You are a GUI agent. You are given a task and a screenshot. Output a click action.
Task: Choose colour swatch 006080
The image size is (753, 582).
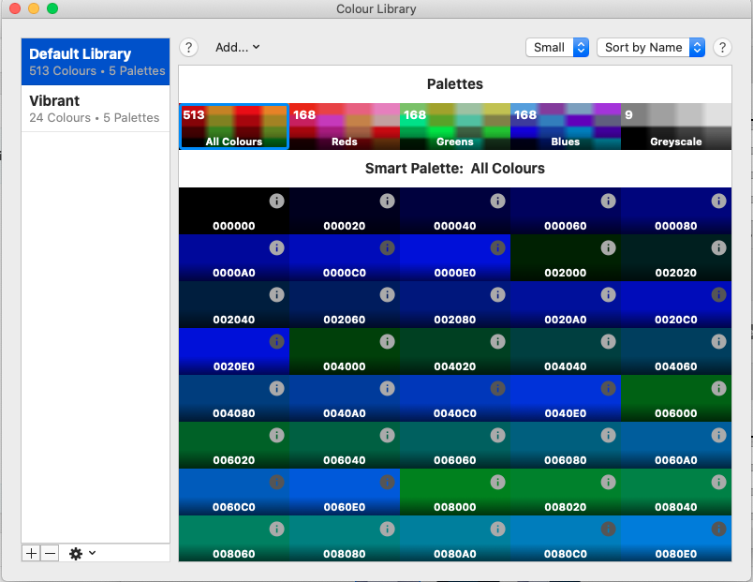(x=566, y=445)
